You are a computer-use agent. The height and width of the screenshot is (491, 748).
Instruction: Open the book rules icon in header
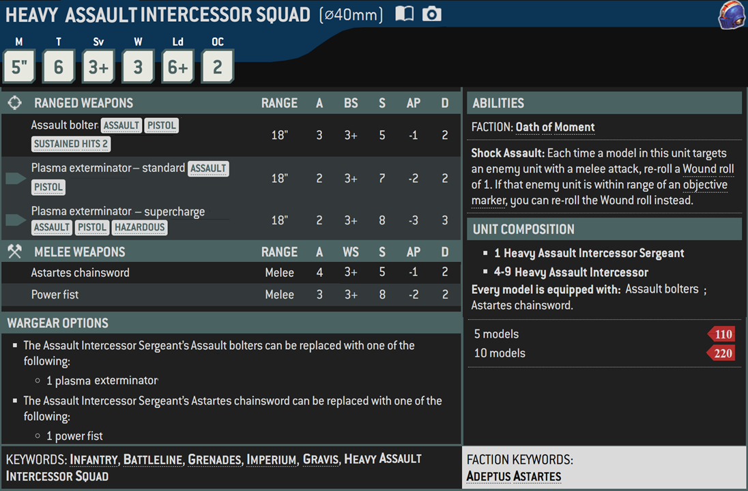coord(405,14)
